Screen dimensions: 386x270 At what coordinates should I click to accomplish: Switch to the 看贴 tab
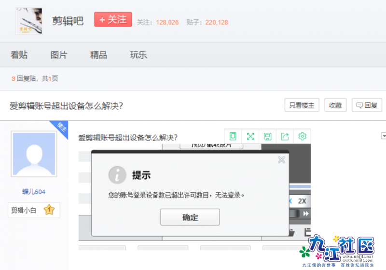19,55
